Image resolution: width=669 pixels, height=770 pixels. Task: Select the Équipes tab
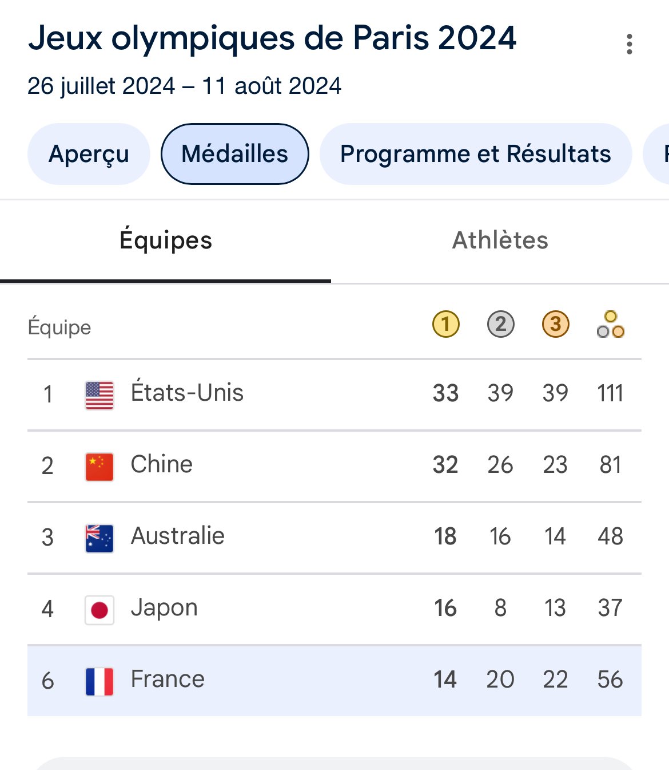click(166, 240)
